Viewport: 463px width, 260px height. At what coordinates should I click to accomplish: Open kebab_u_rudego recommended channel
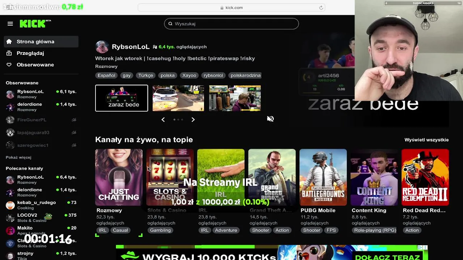tap(41, 205)
